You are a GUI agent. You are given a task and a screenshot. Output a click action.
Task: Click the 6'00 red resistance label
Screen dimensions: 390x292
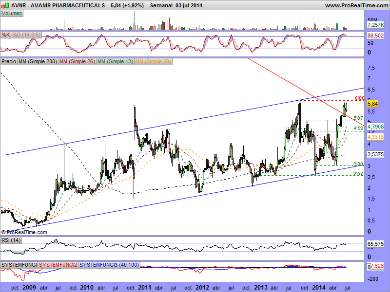point(359,99)
